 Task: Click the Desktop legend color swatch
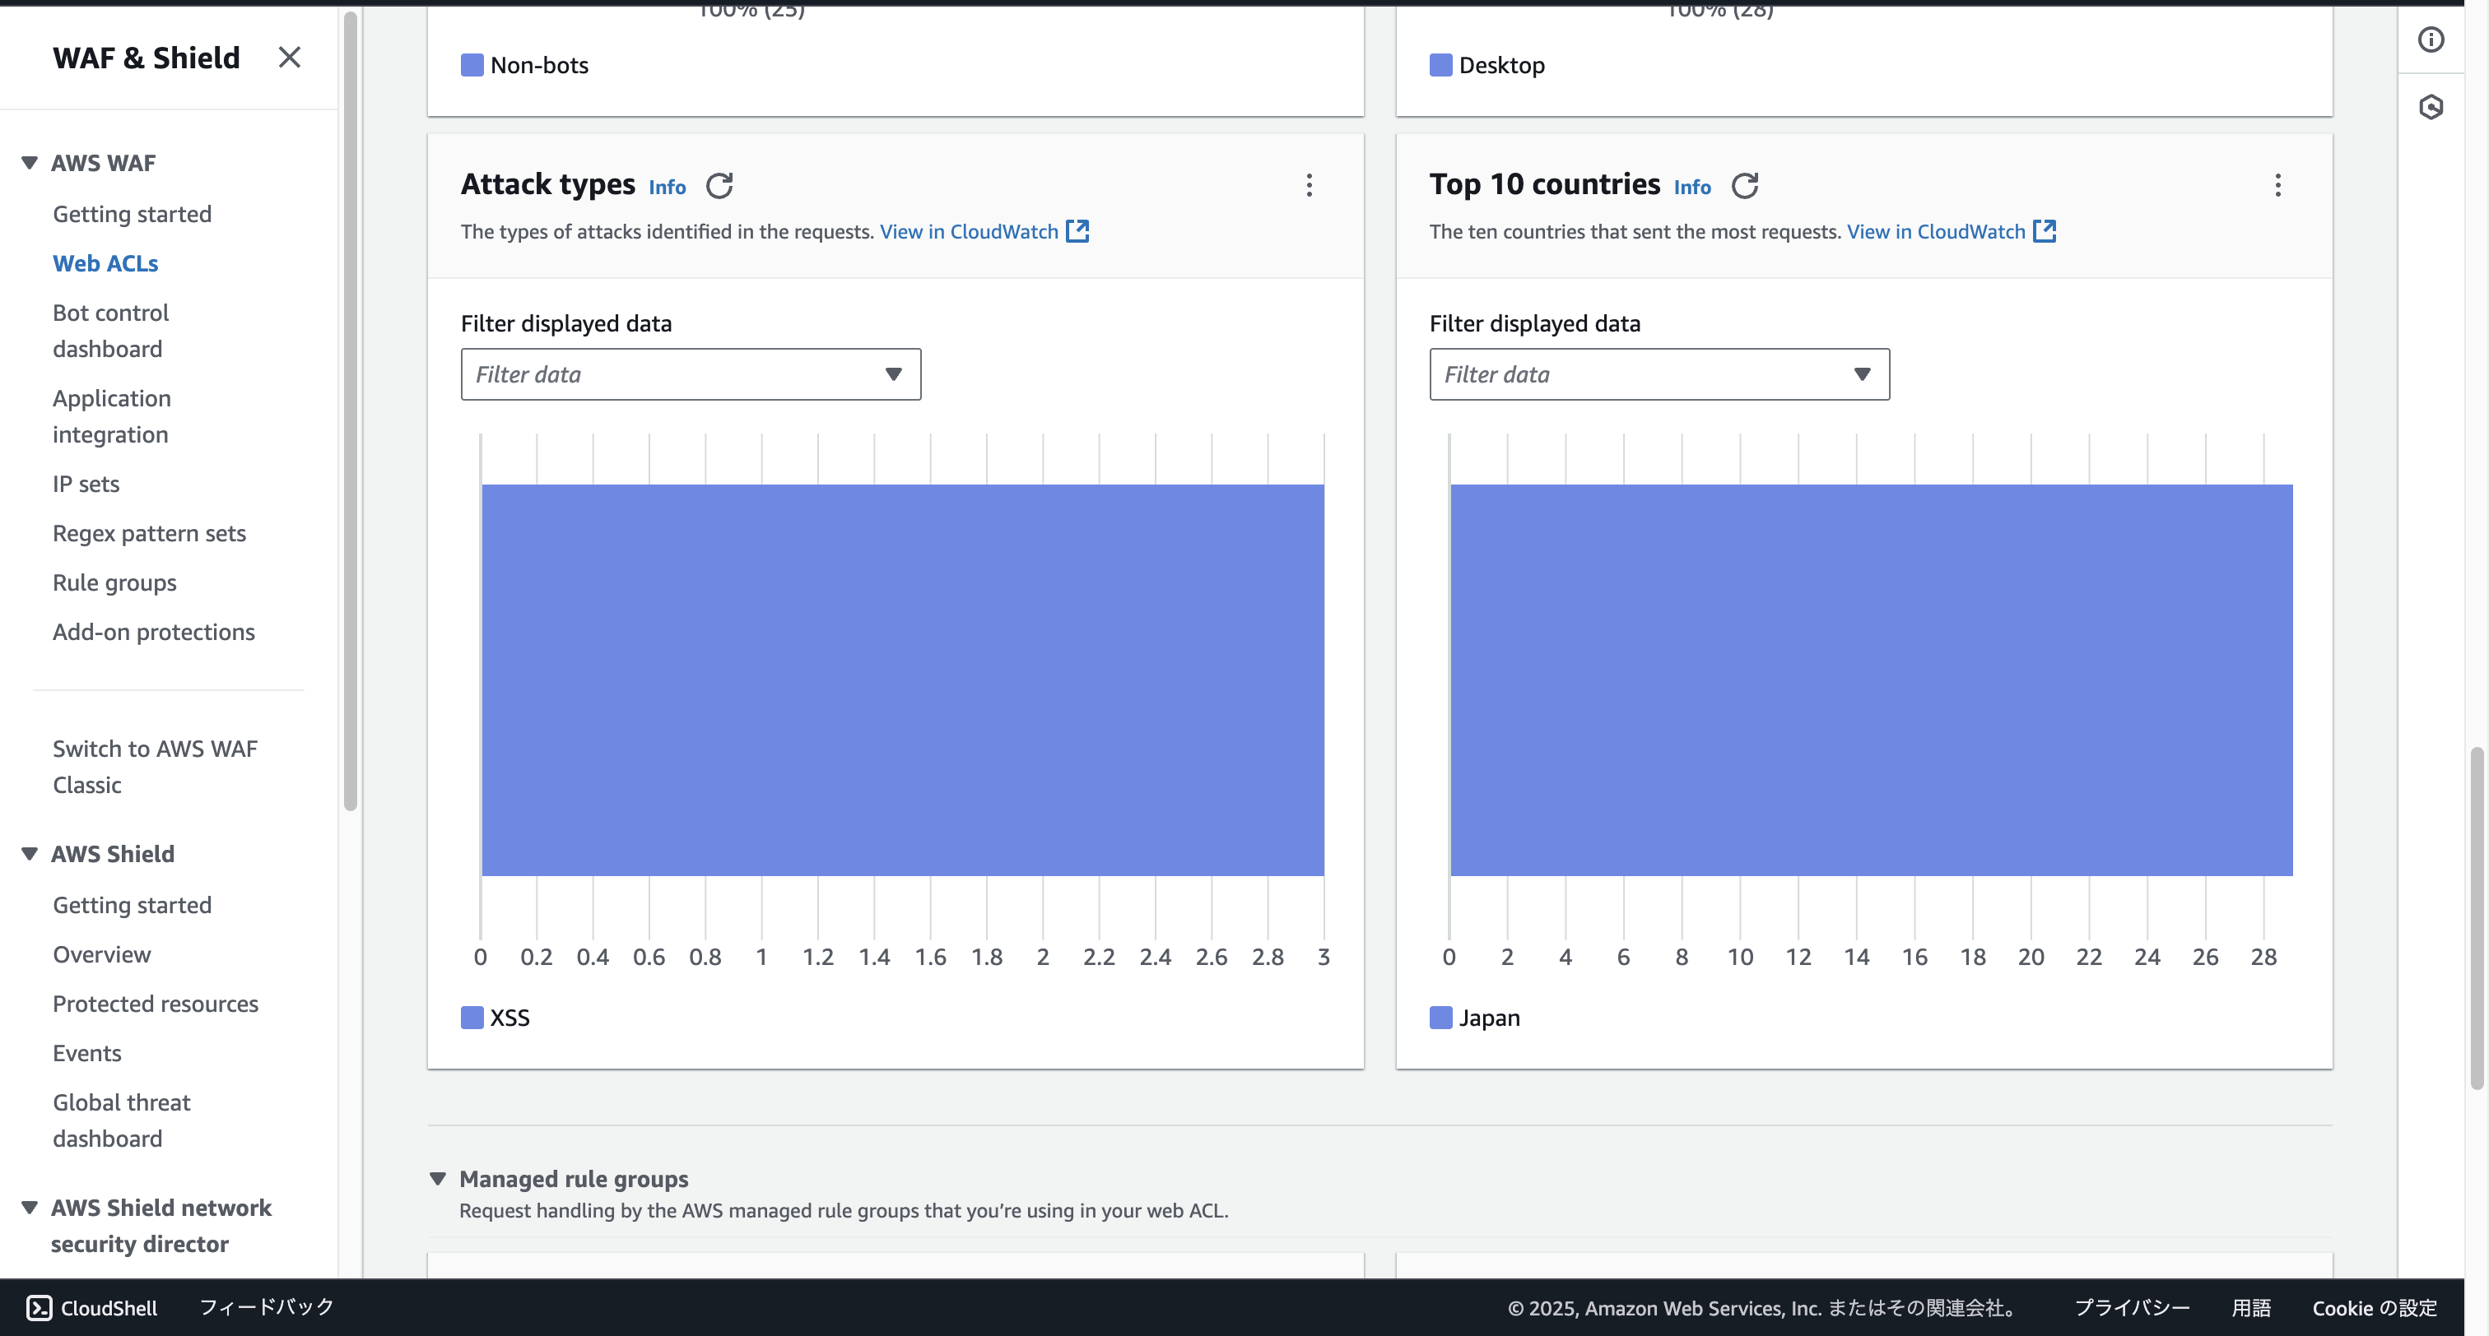coord(1440,65)
